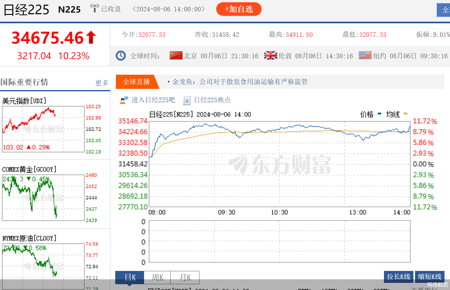Switch to the 周K tab

tap(157, 277)
